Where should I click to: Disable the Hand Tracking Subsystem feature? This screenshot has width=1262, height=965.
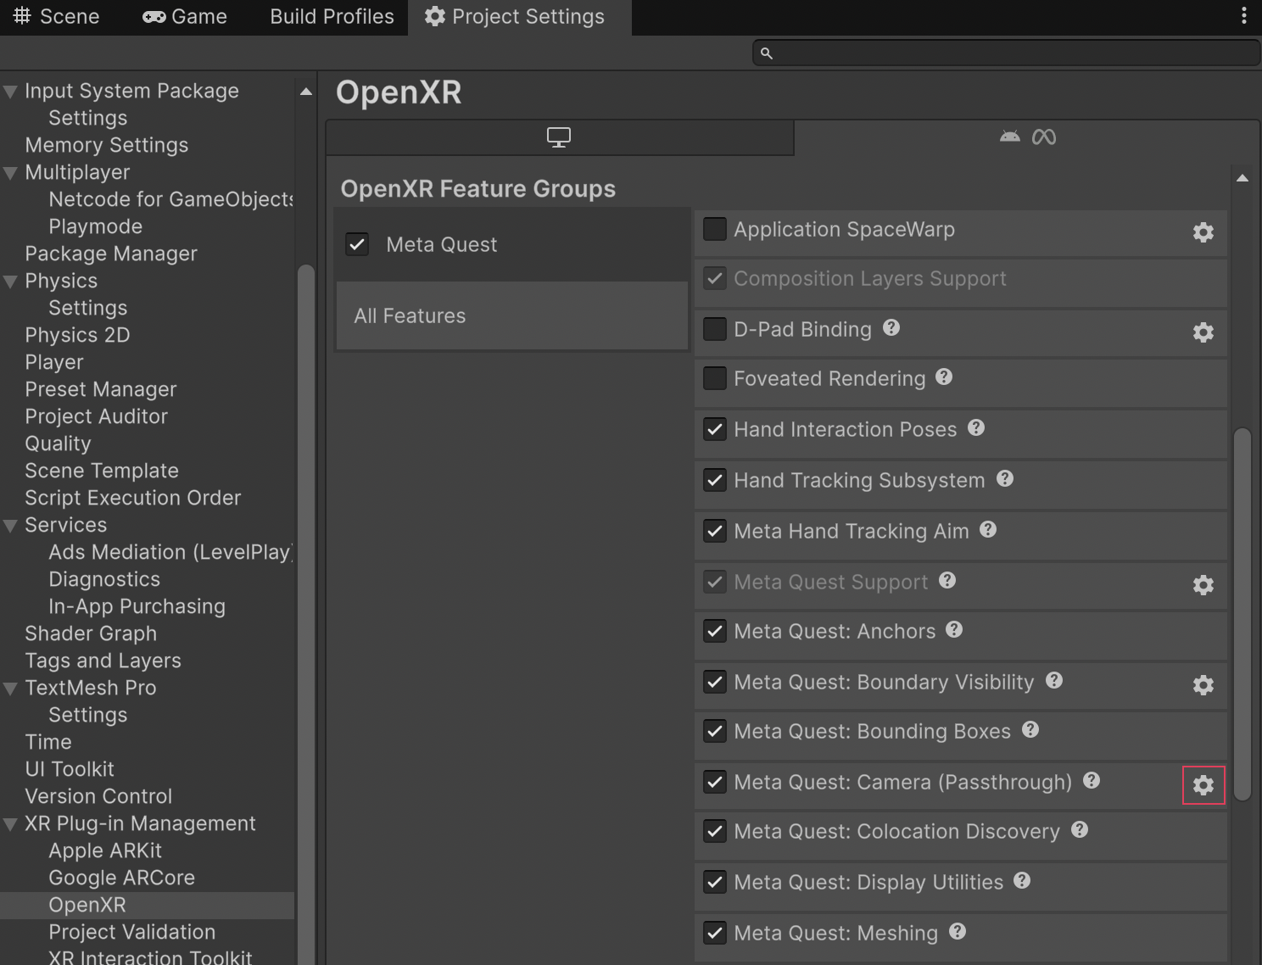[x=714, y=480]
